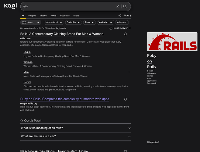The image size is (200, 152).
Task: Click shield icon for Illinois Library result
Action: pos(126,151)
